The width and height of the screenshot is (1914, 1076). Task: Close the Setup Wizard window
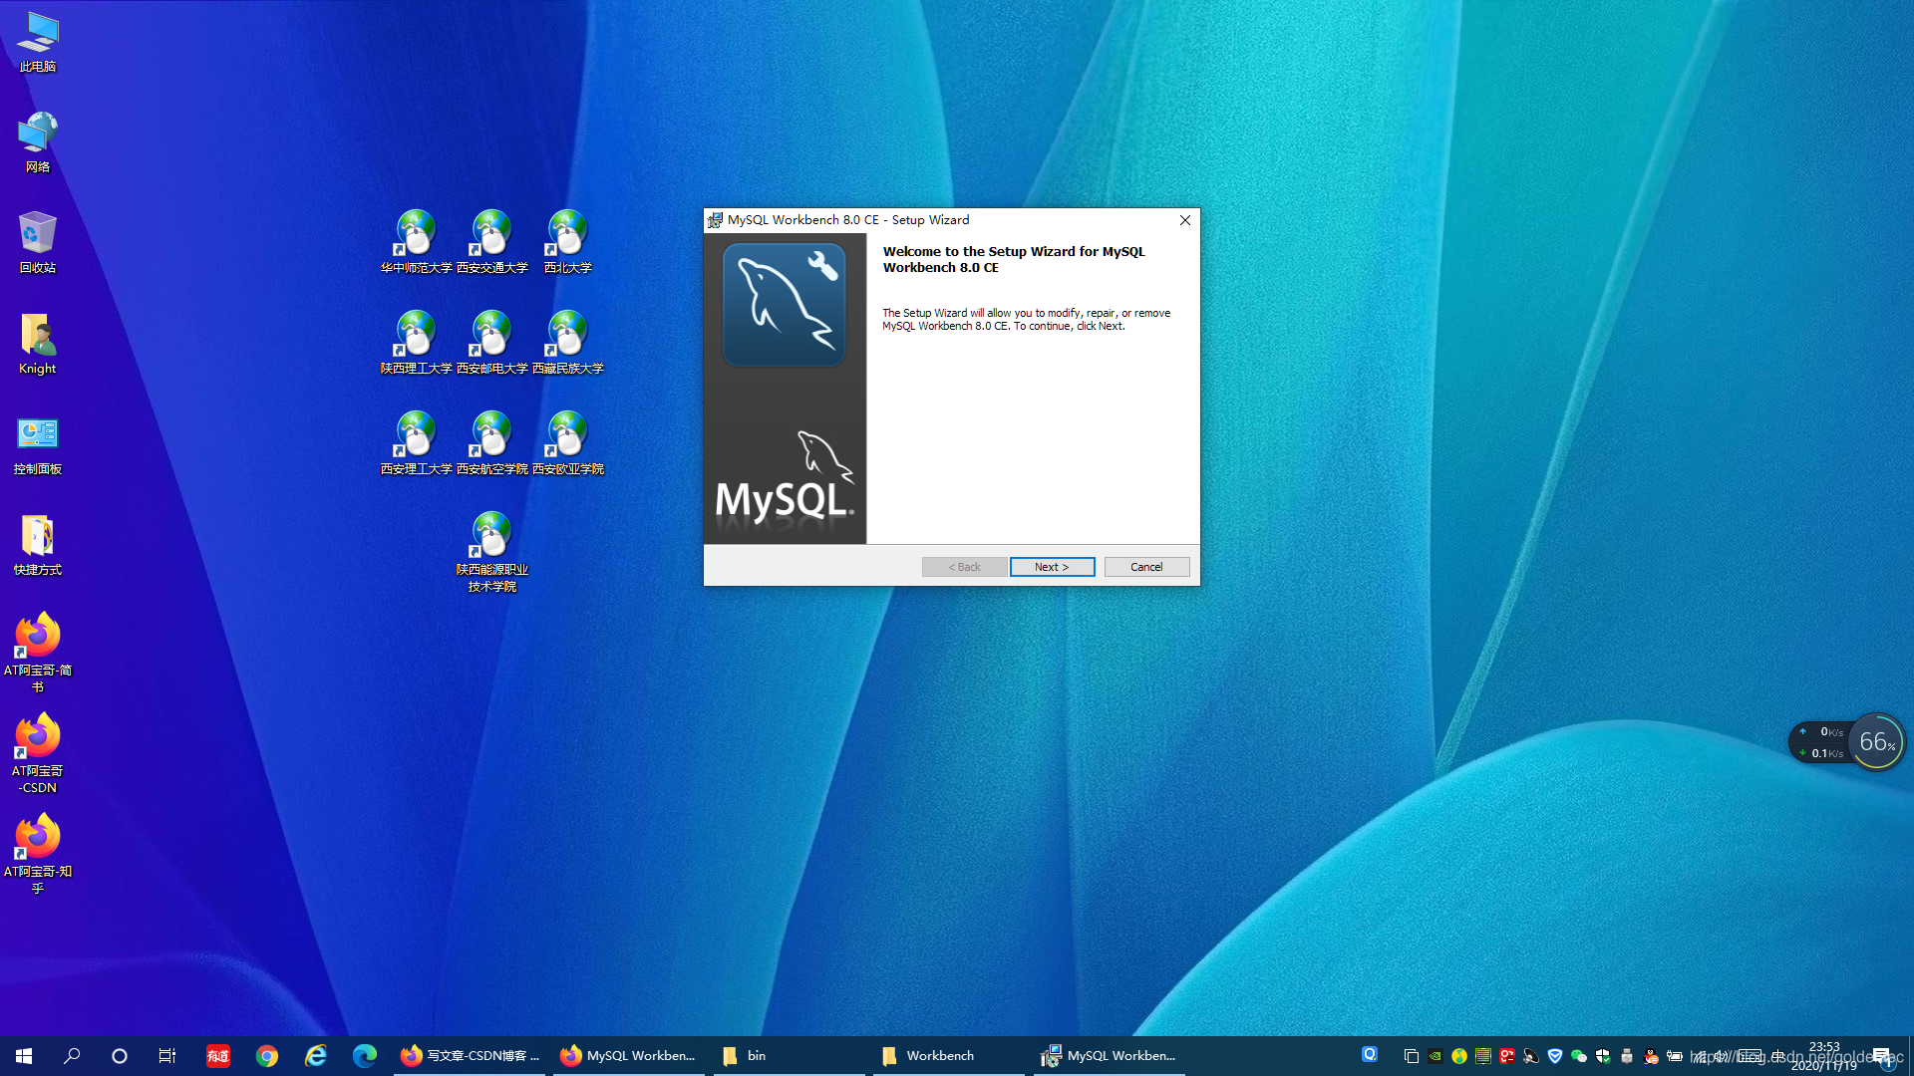pos(1185,220)
